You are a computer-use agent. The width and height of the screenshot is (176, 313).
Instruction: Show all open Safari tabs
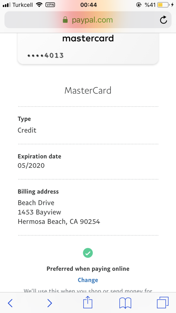pos(163,302)
